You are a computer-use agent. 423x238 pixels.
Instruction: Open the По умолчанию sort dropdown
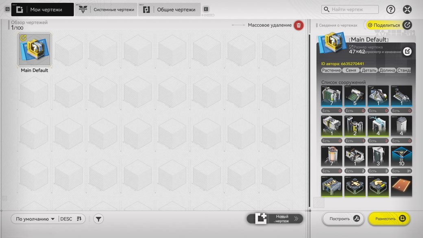point(35,219)
